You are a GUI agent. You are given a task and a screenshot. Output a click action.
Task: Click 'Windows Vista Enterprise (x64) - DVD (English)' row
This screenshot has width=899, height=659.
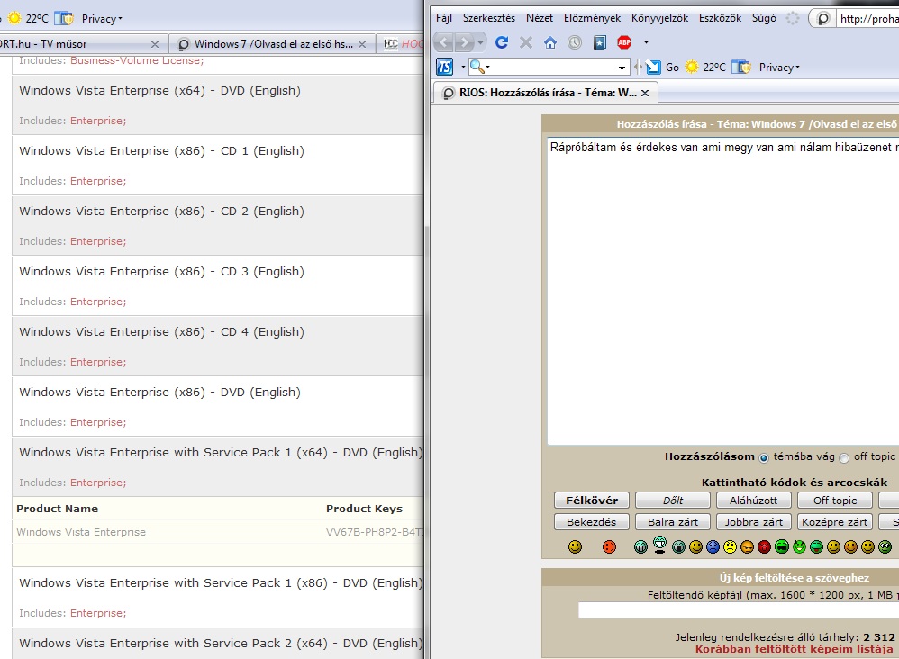pos(218,104)
